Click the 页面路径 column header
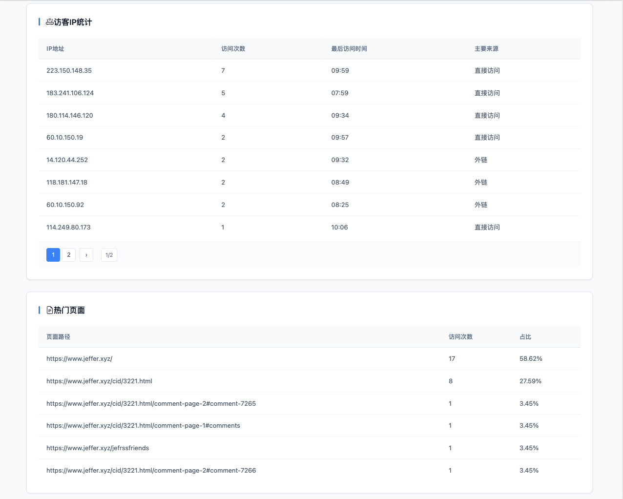623x499 pixels. pyautogui.click(x=58, y=337)
